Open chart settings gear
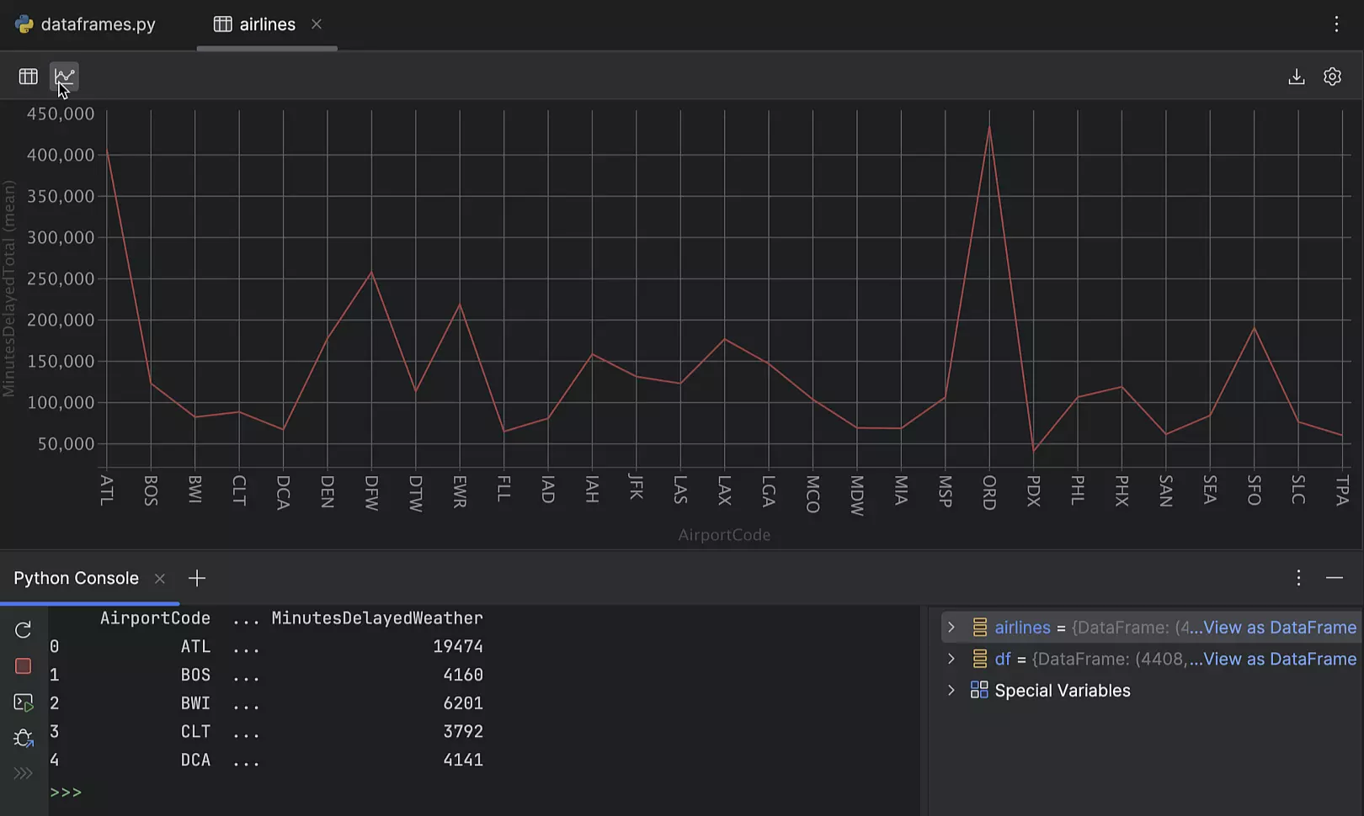 (1332, 77)
